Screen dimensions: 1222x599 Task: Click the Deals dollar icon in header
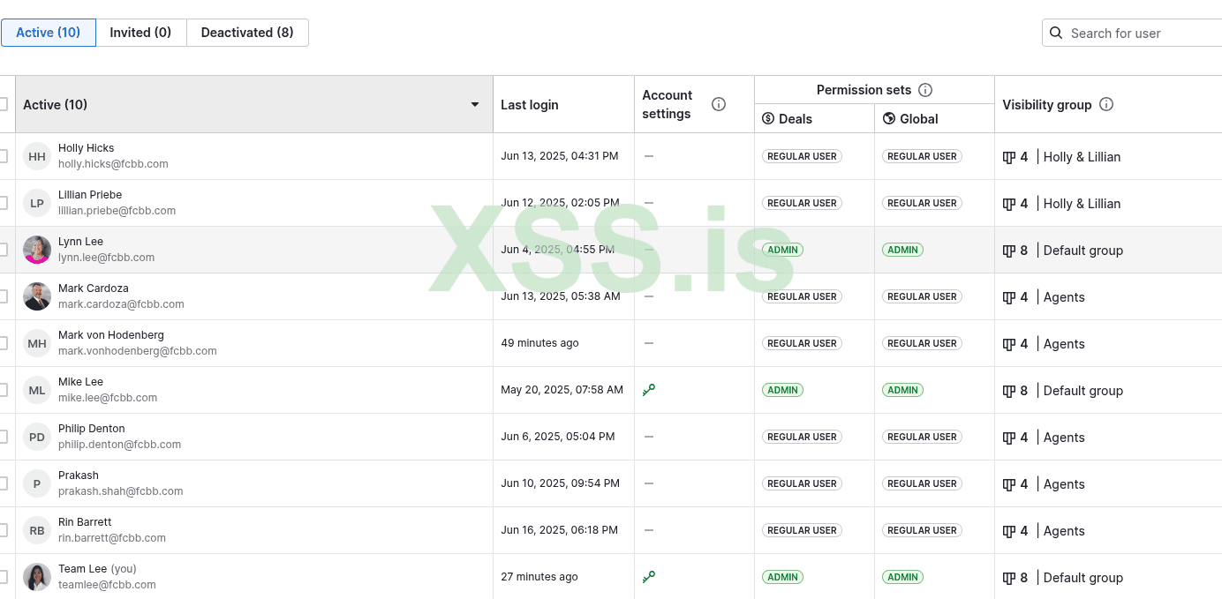point(768,118)
